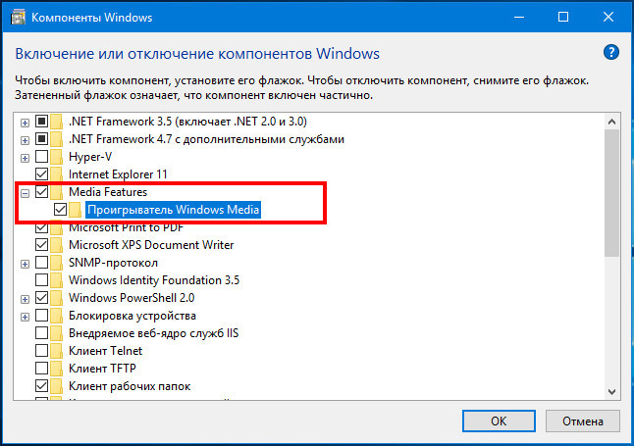Image resolution: width=634 pixels, height=446 pixels.
Task: Click the Hyper-V folder icon
Action: point(58,157)
